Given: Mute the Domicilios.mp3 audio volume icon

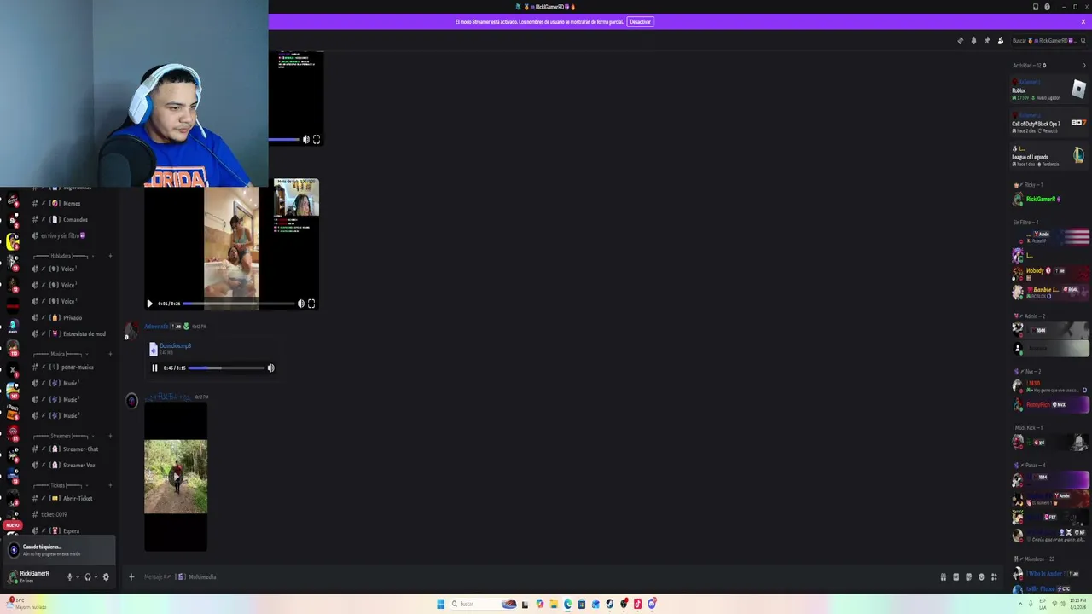Looking at the screenshot, I should (270, 368).
